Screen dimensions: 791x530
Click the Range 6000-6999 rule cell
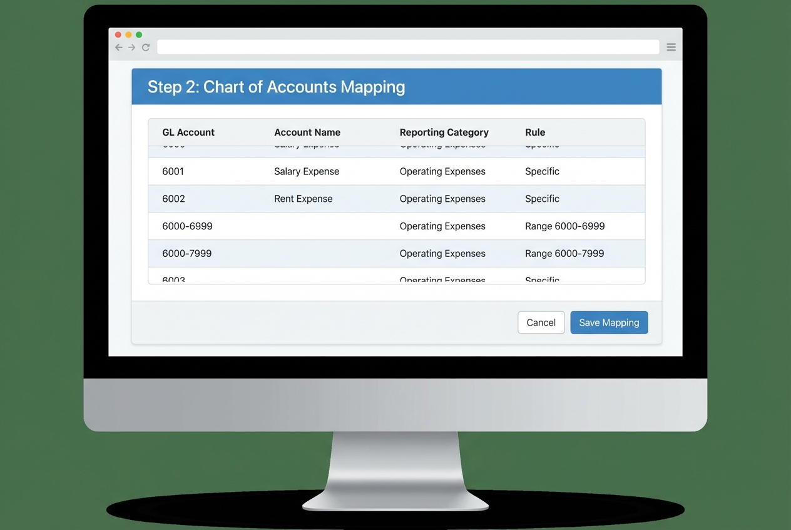click(x=564, y=226)
